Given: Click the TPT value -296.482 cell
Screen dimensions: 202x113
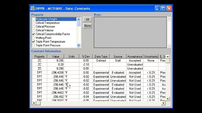Looking at the screenshot, I should coord(56,97).
